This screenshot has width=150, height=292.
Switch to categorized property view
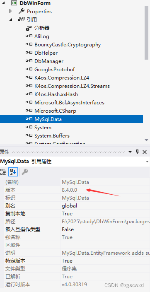[3, 172]
